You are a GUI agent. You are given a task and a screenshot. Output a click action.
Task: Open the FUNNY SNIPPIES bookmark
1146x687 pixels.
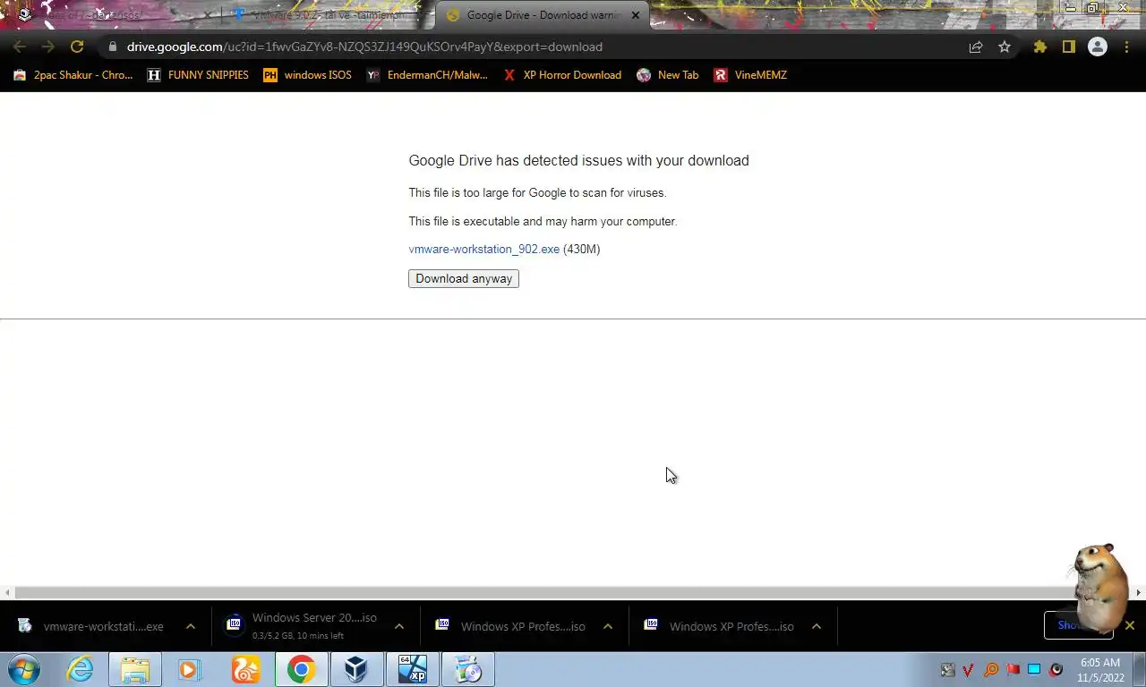tap(198, 75)
